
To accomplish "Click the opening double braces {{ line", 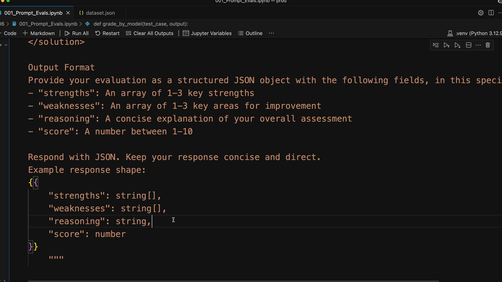I will click(33, 183).
